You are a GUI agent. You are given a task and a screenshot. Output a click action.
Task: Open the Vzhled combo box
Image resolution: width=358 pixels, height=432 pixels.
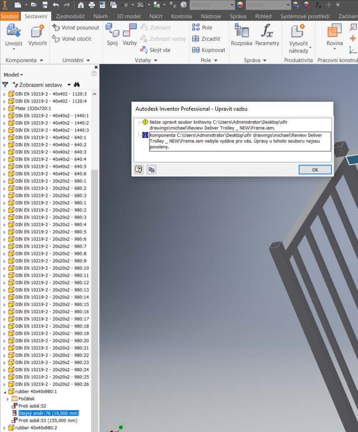tap(268, 5)
